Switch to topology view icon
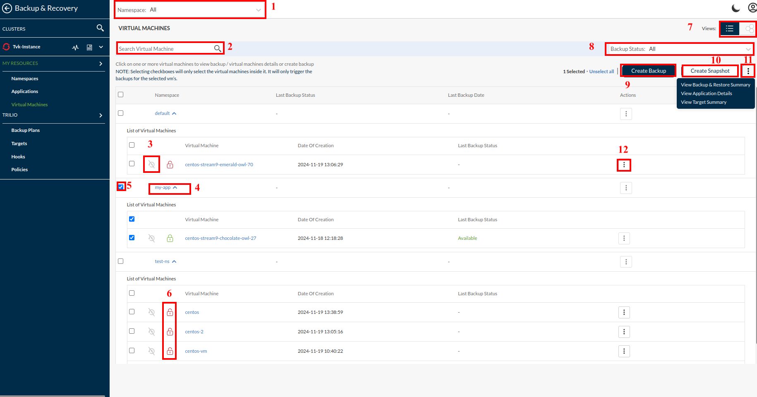The height and width of the screenshot is (397, 757). coord(749,29)
